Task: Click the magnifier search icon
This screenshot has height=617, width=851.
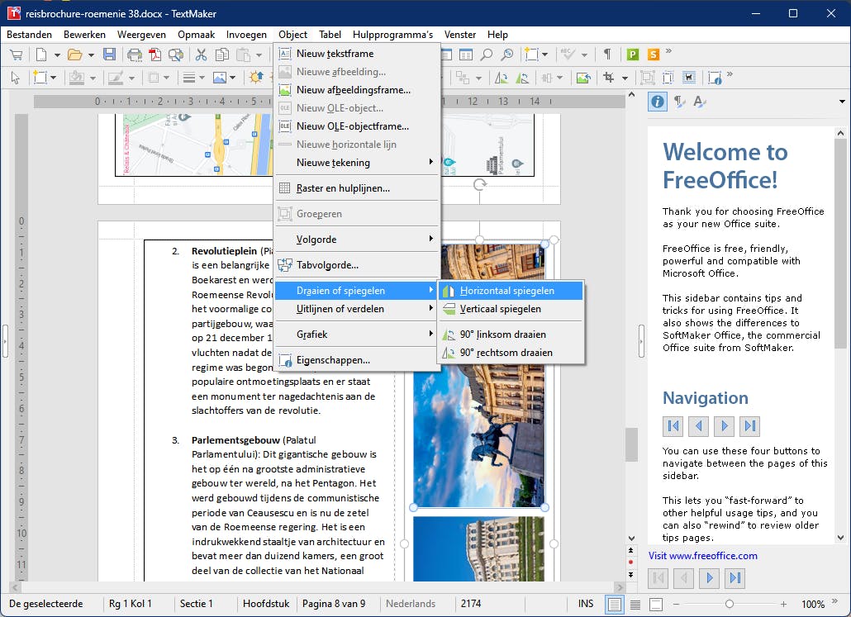Action: pyautogui.click(x=487, y=55)
